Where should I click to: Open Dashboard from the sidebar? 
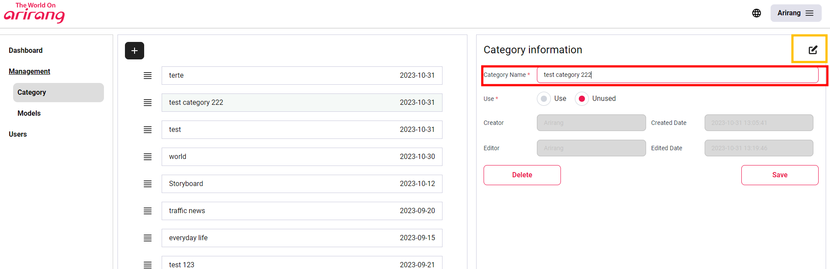pos(26,51)
